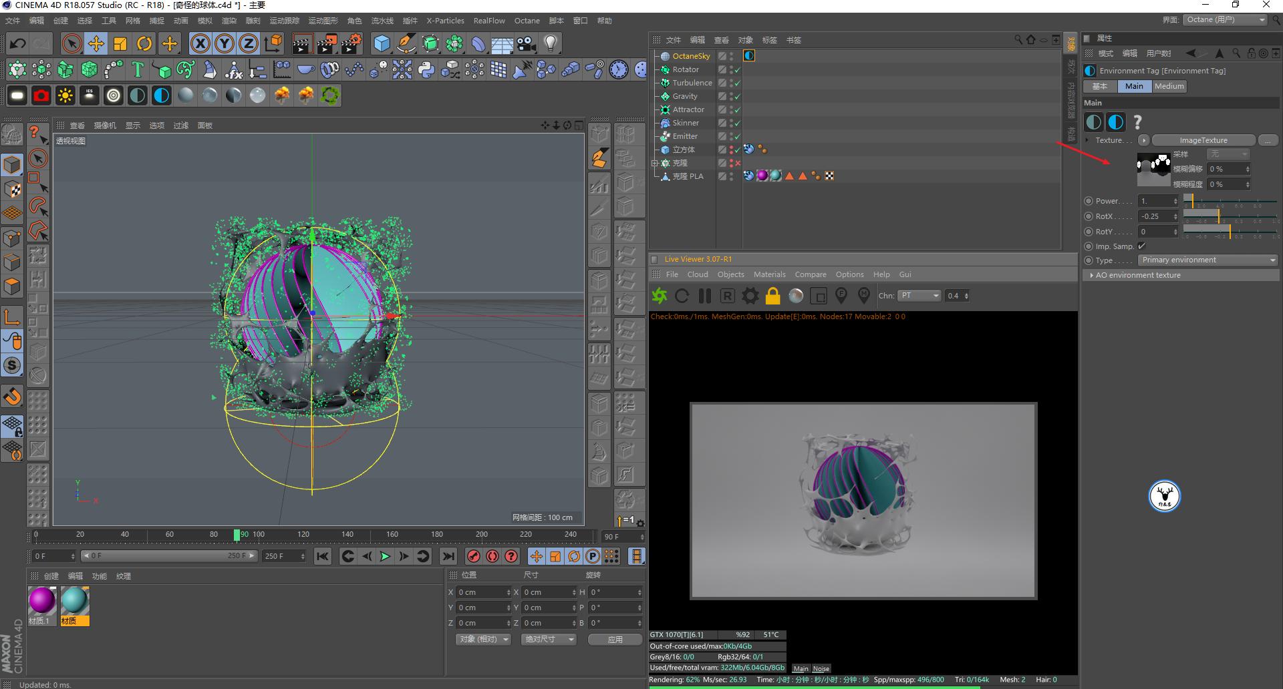The width and height of the screenshot is (1283, 689).
Task: Click the lock resolution padlock in Live Viewer
Action: click(x=772, y=296)
